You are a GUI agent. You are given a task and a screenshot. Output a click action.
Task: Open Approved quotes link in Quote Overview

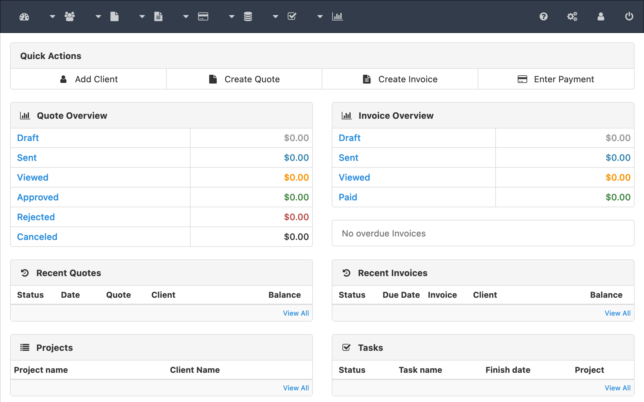coord(38,197)
